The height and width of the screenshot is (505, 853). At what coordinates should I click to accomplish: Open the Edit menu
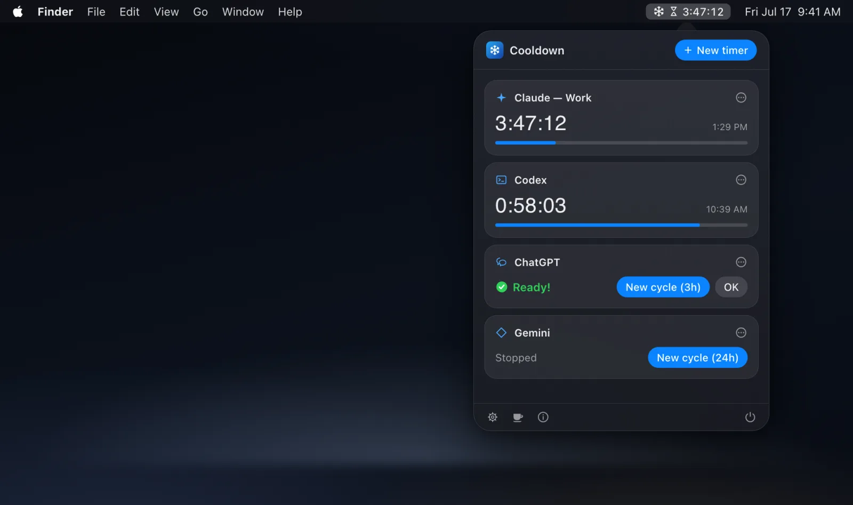130,12
